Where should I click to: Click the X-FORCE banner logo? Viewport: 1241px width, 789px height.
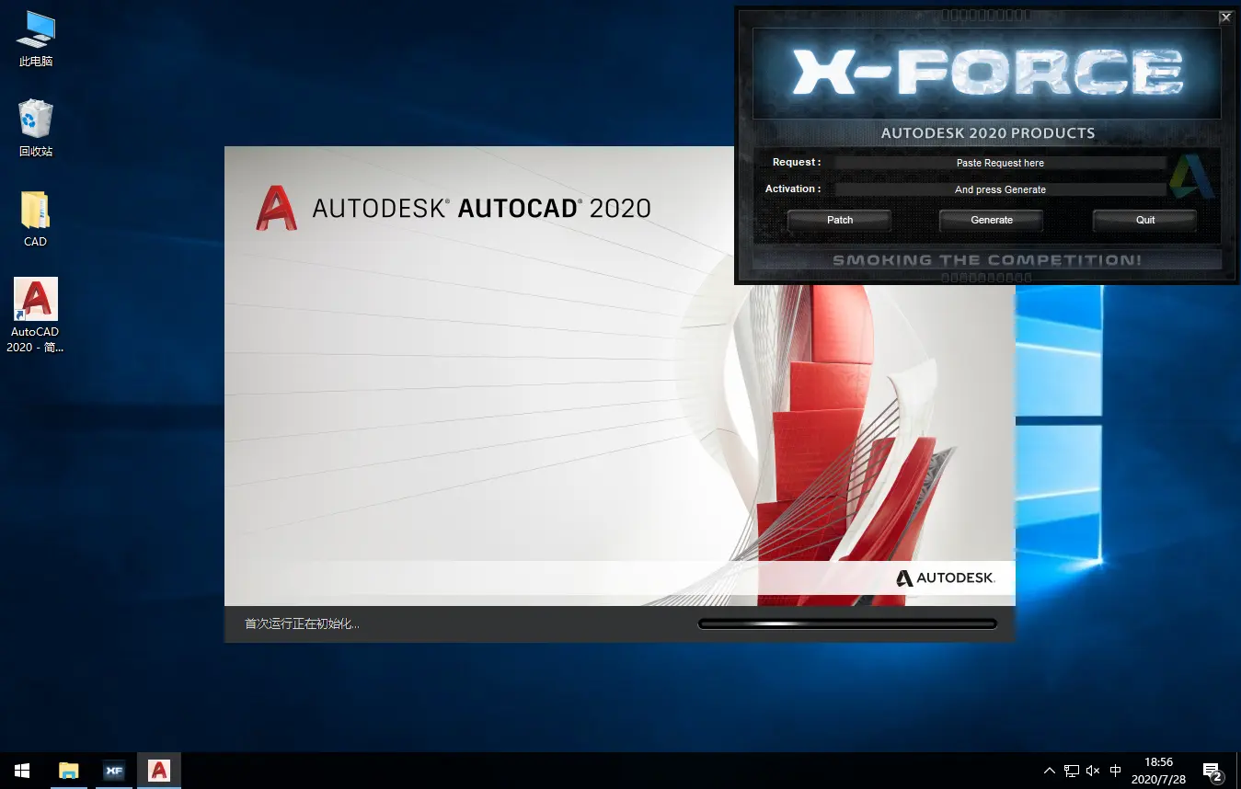tap(987, 74)
